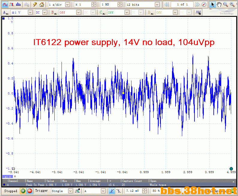Click the Channel column header
Viewport: 238px width, 196px height.
13,181
